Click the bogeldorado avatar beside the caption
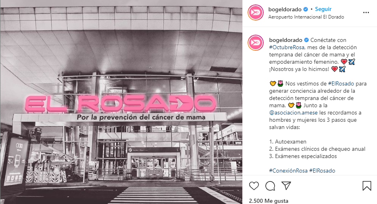Image resolution: width=377 pixels, height=204 pixels. point(256,43)
